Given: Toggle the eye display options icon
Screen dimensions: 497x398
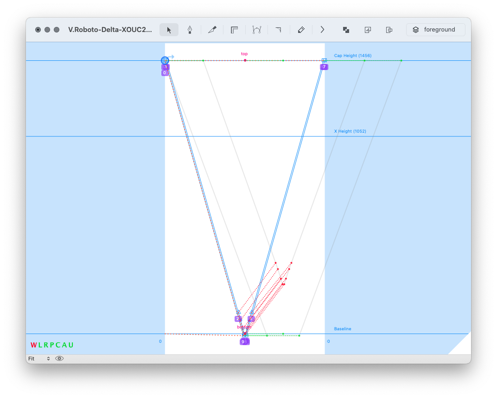Looking at the screenshot, I should click(59, 359).
